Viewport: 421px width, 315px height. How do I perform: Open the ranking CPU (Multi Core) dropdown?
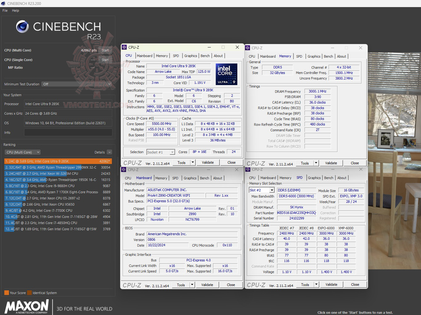coord(22,152)
